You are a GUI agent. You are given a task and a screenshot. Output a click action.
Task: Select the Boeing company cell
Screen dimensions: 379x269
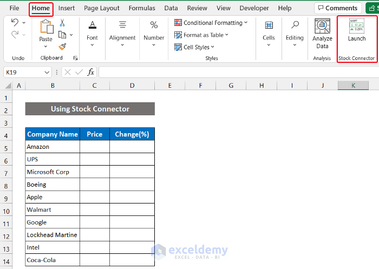(53, 185)
